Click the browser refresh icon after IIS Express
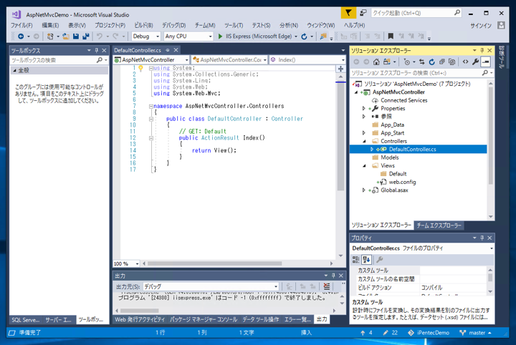The image size is (516, 345). pos(304,36)
